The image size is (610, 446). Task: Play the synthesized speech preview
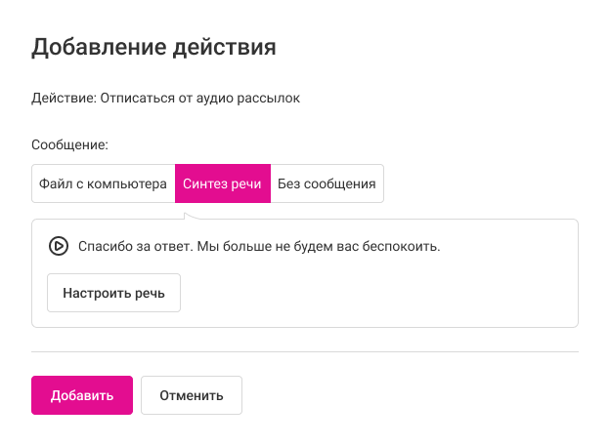click(58, 246)
